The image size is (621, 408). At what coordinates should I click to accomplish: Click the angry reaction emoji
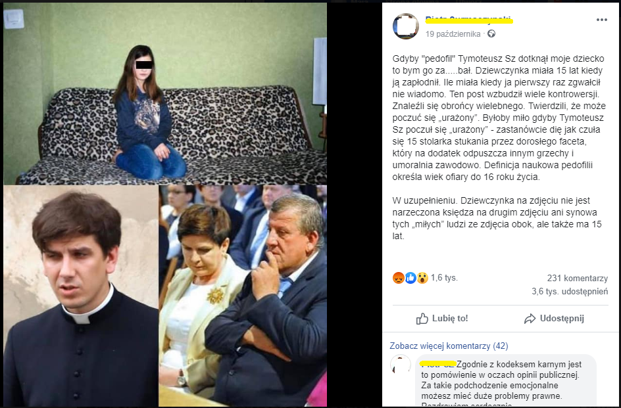pyautogui.click(x=399, y=278)
